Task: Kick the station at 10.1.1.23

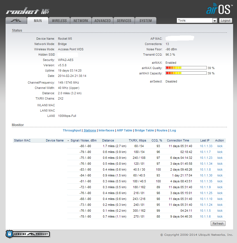Action: 220,158
